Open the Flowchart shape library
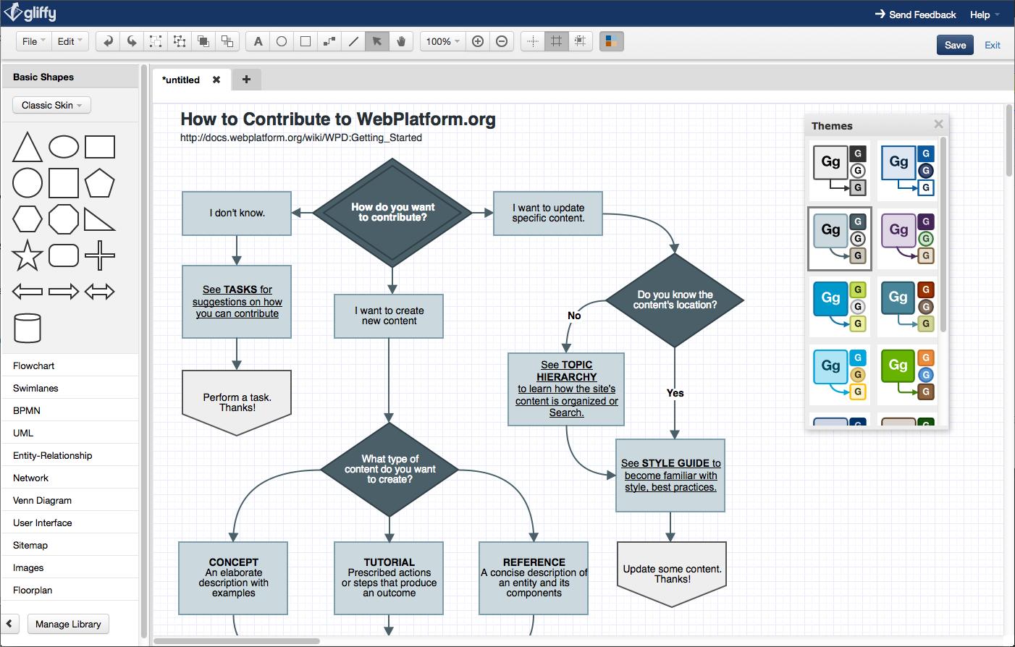 point(34,365)
